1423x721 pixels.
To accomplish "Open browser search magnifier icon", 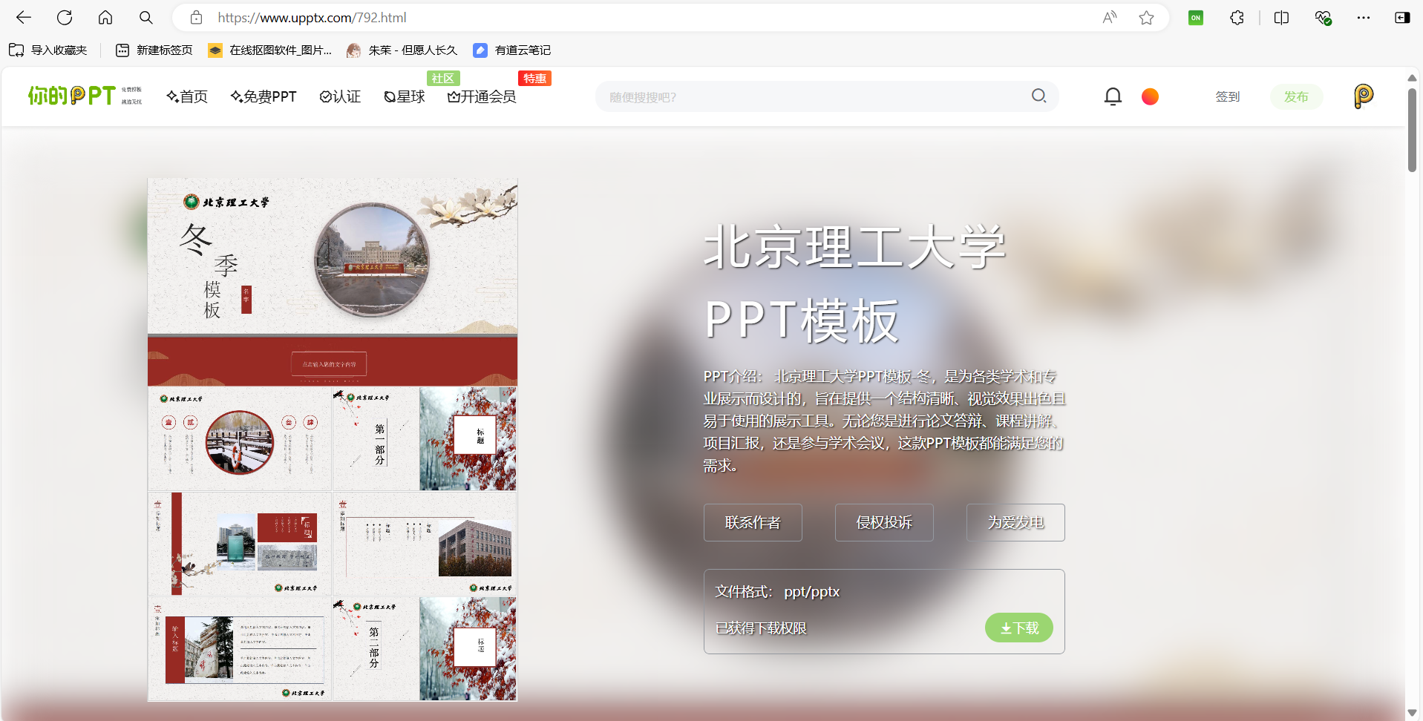I will pyautogui.click(x=146, y=17).
